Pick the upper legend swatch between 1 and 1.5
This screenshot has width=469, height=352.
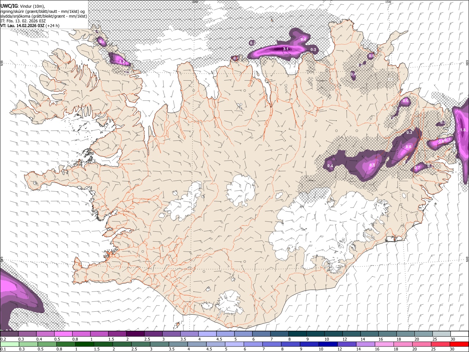(x=99, y=334)
